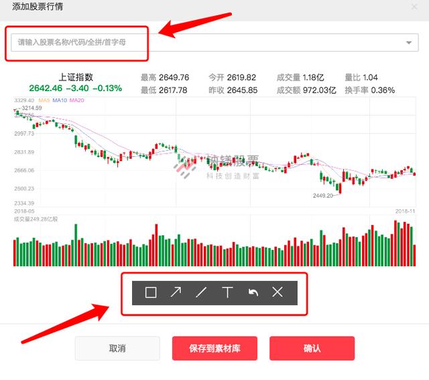Select the straight line drawing tool
The width and height of the screenshot is (429, 380).
(x=201, y=292)
